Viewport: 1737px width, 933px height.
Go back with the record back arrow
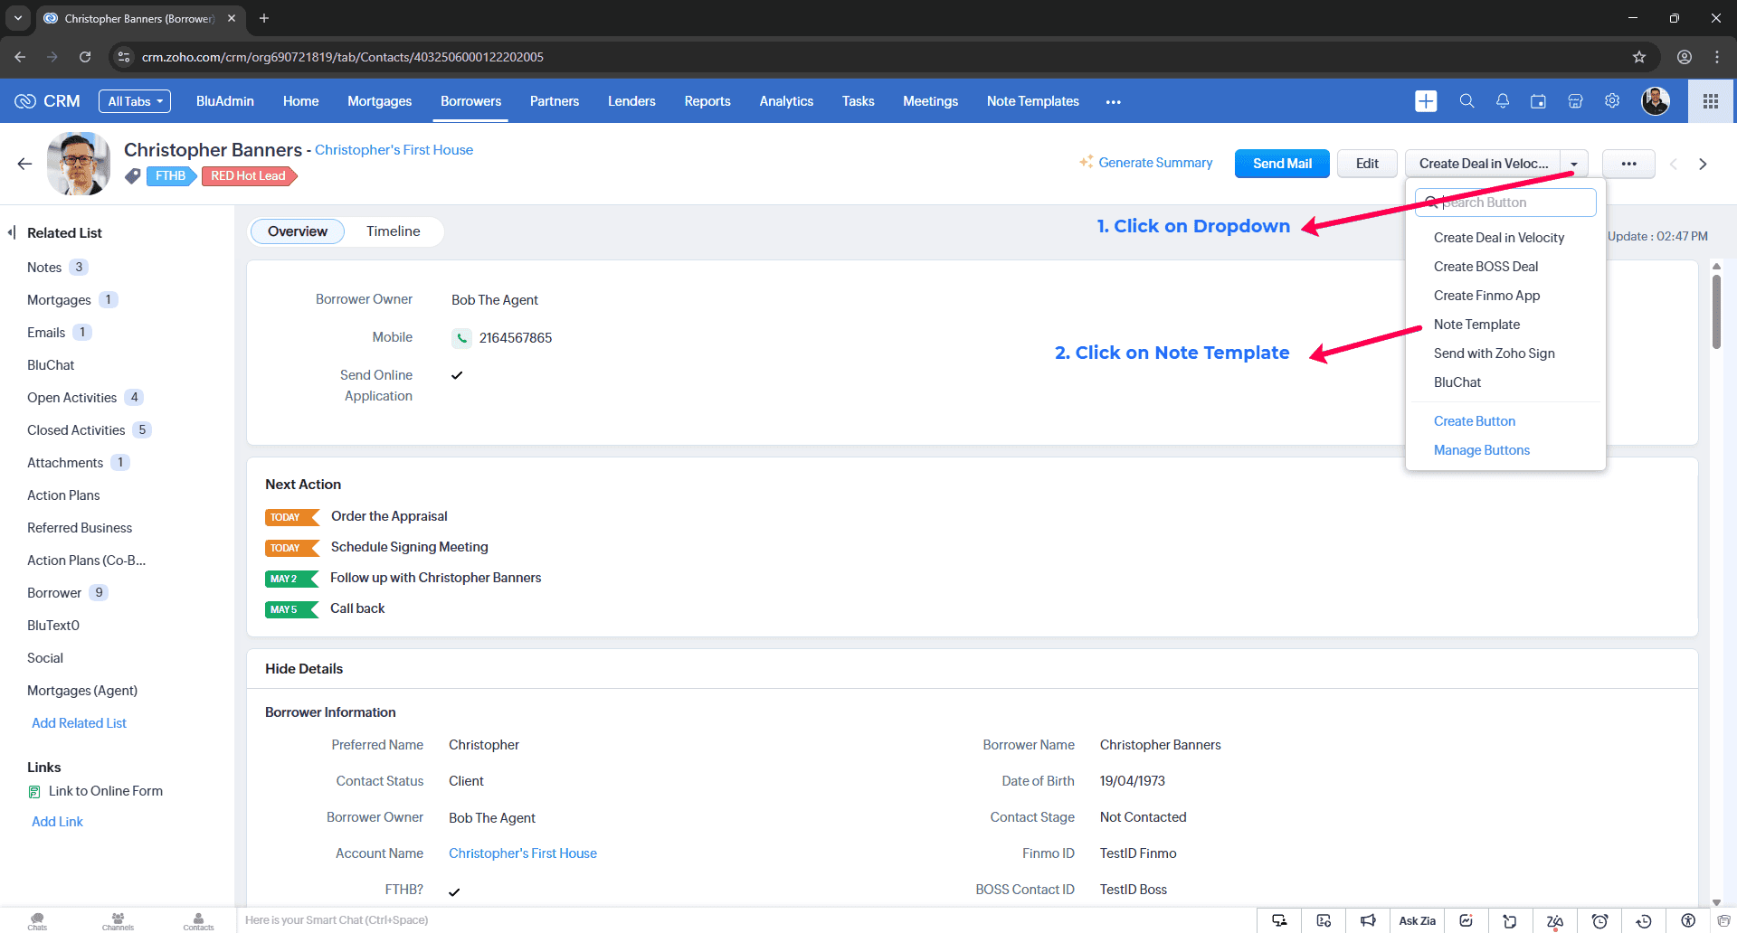click(x=24, y=164)
